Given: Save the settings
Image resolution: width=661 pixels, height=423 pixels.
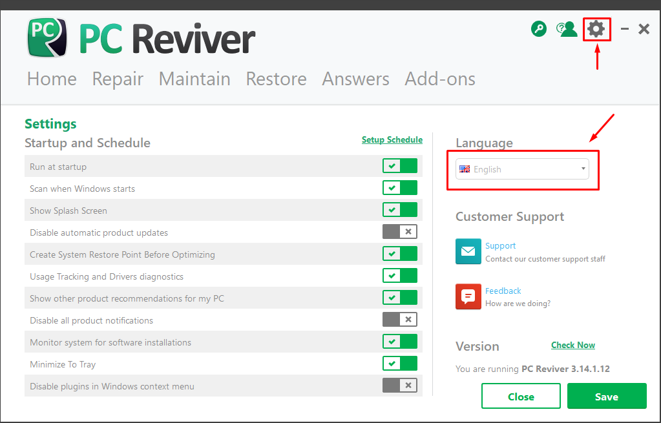Looking at the screenshot, I should [607, 396].
